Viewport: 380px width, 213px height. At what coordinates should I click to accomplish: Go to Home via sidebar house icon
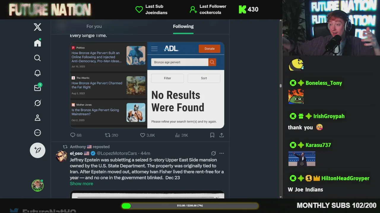(x=37, y=43)
